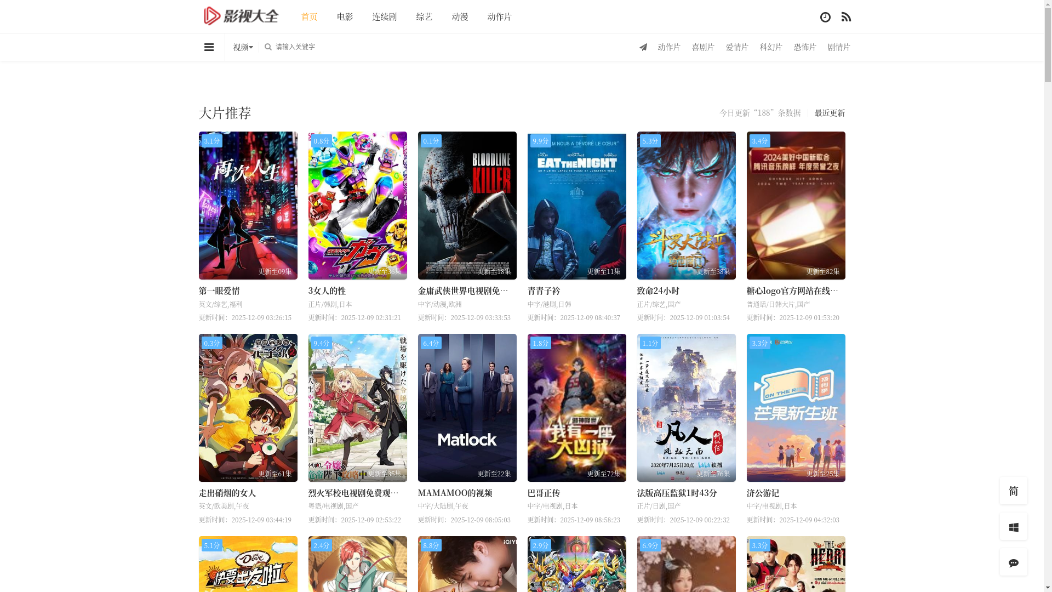Viewport: 1052px width, 592px height.
Task: Open the hamburger category menu
Action: 209,47
